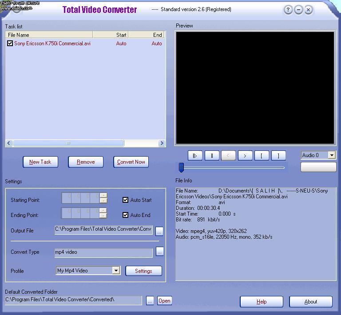Click the Default Converted Folder path field
Viewport: 341px width, 315px height.
pyautogui.click(x=73, y=300)
